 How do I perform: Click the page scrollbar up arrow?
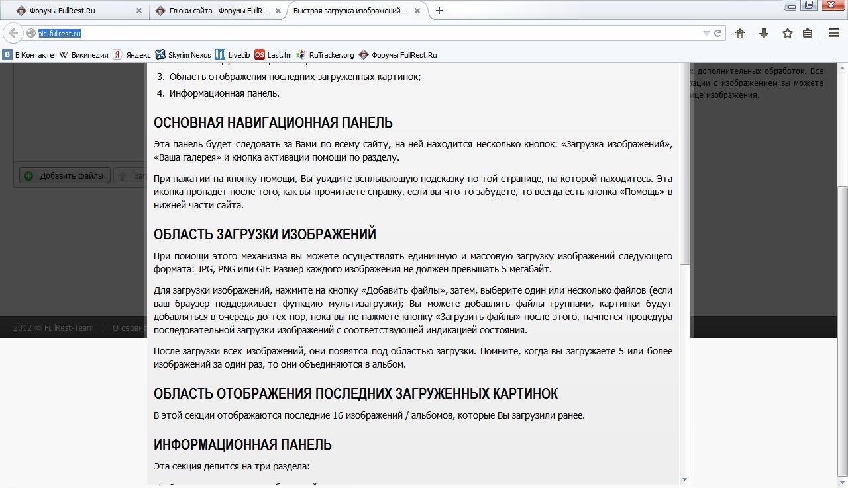[x=843, y=67]
